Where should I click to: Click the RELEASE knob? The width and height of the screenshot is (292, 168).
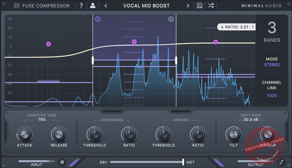coord(59,134)
